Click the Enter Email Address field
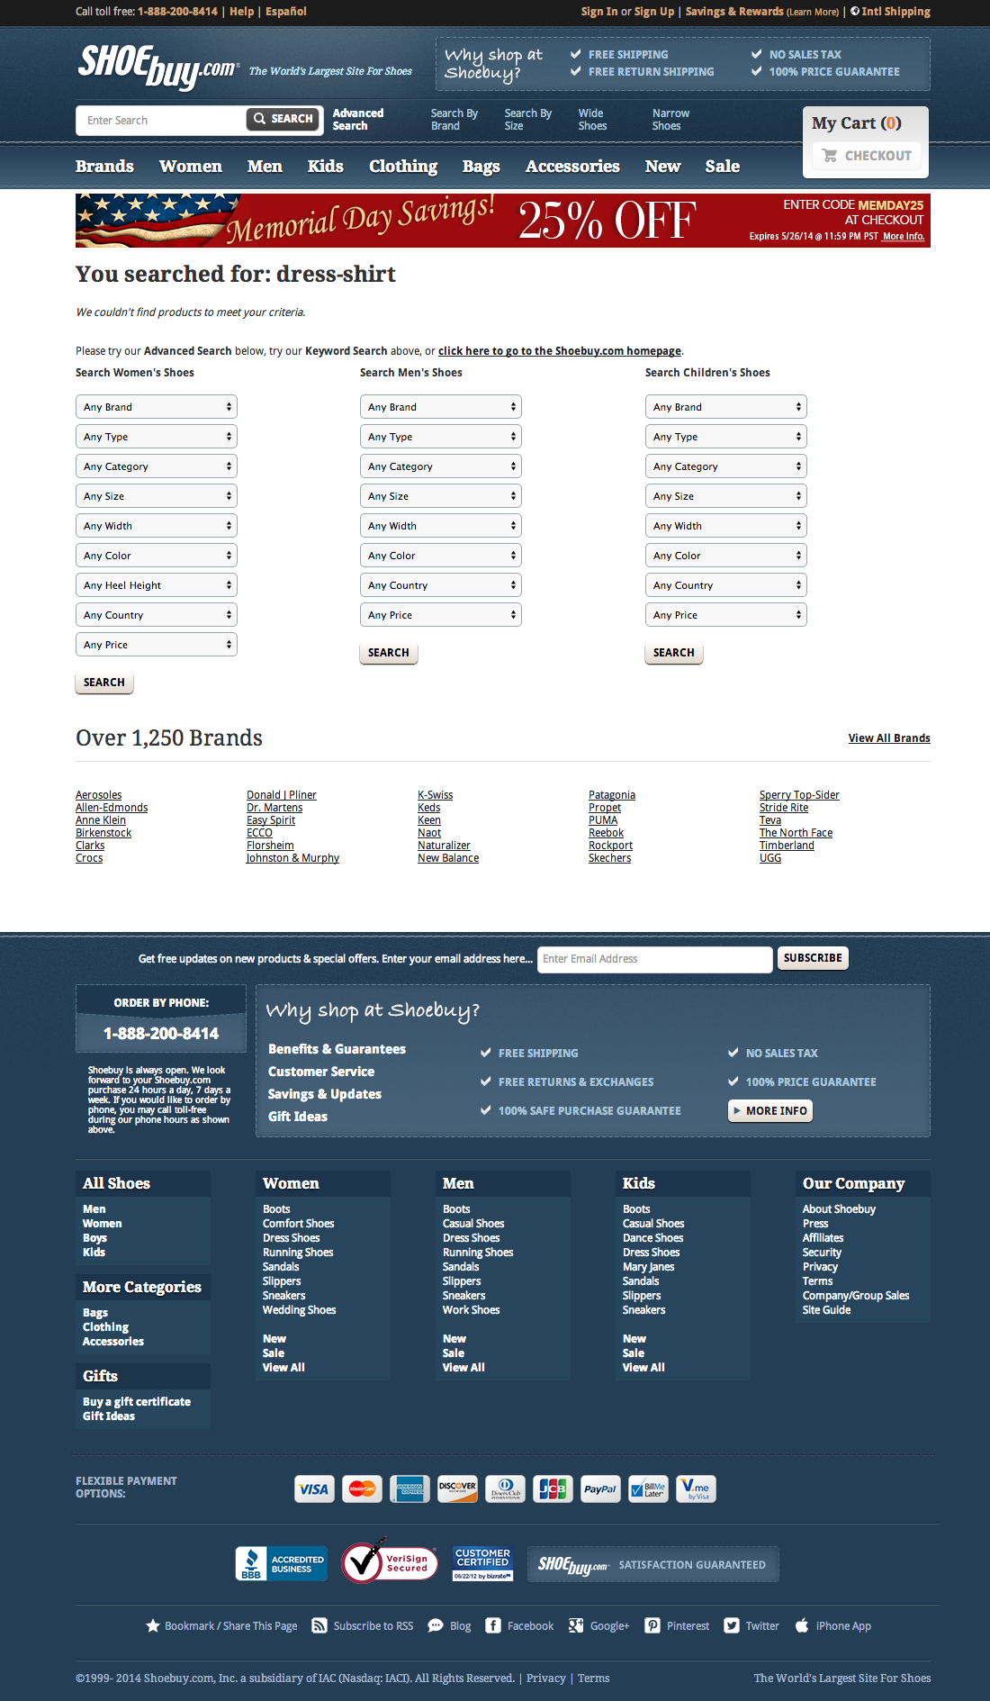The image size is (990, 1701). (x=655, y=959)
